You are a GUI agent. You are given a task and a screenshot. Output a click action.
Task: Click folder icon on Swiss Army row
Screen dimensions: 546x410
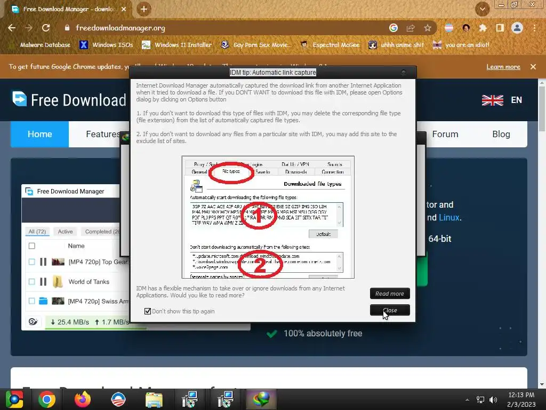click(x=43, y=301)
